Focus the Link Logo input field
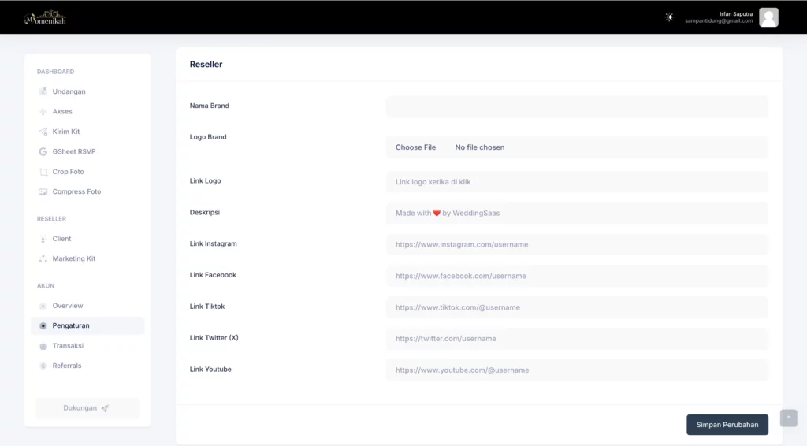Screen dimensions: 807x446 pyautogui.click(x=577, y=182)
